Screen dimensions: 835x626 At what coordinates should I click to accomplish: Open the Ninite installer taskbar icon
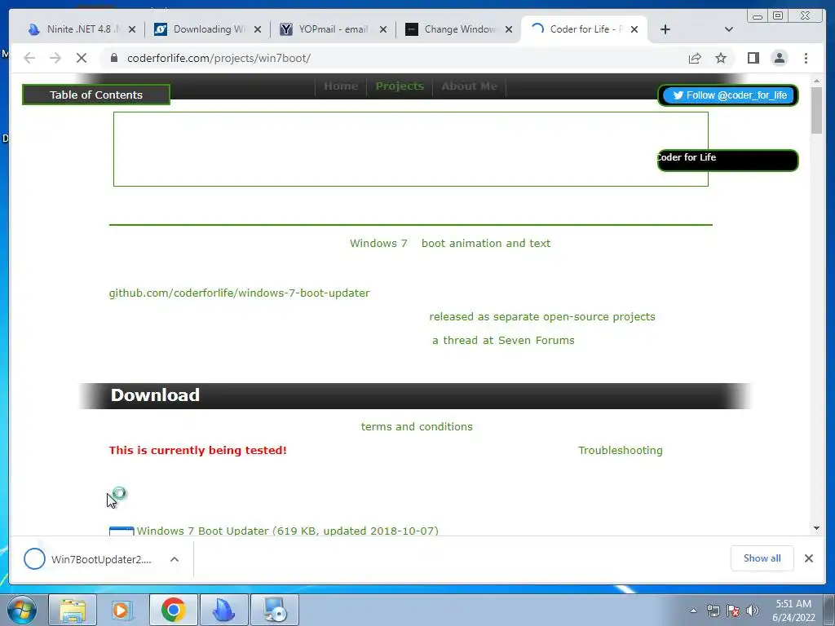pos(224,610)
